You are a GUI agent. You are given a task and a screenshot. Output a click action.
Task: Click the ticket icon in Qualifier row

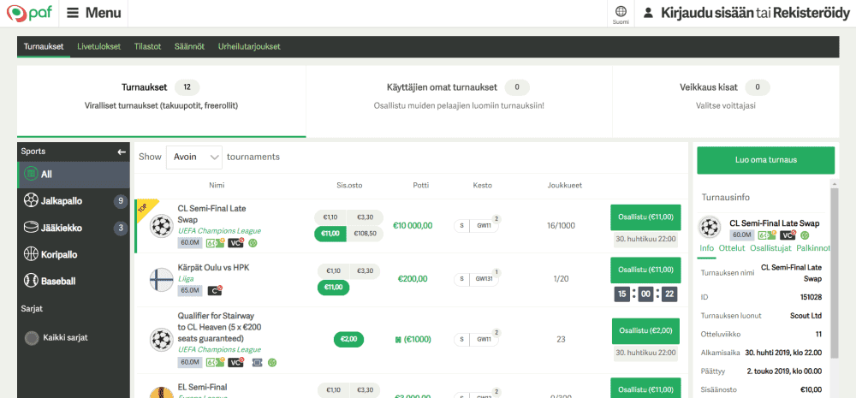257,362
